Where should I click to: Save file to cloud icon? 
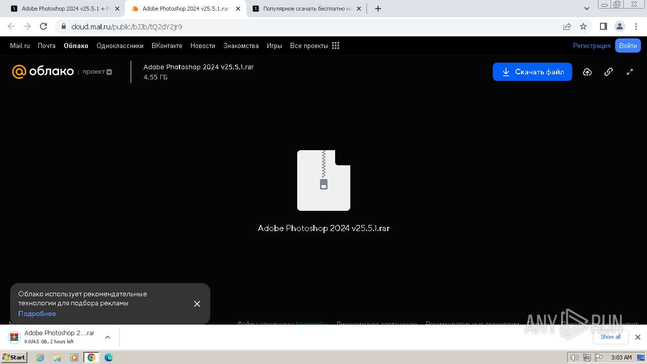(587, 72)
